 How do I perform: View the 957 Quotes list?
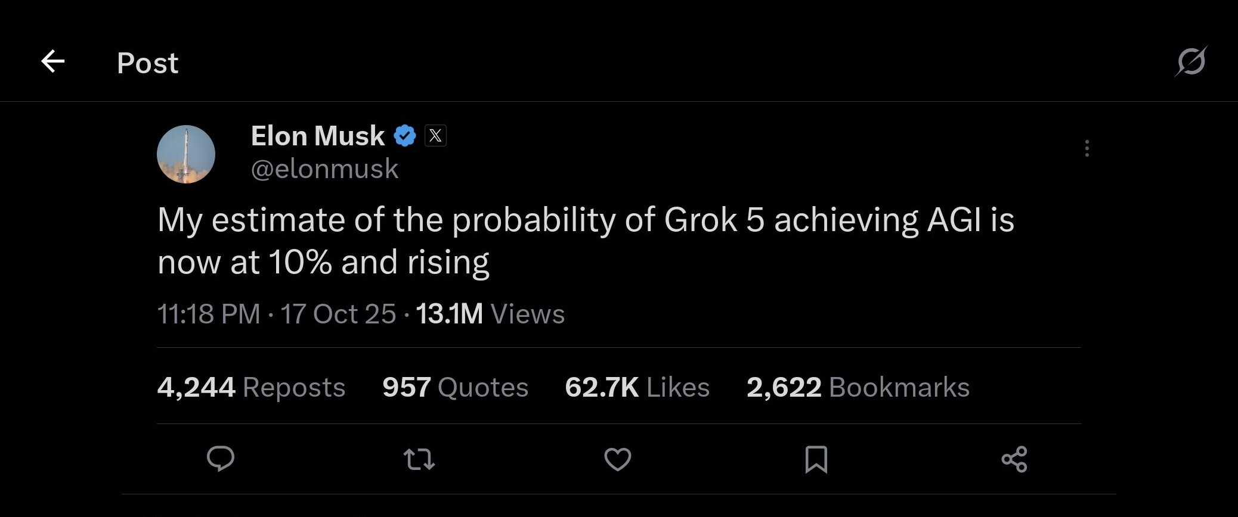point(455,387)
